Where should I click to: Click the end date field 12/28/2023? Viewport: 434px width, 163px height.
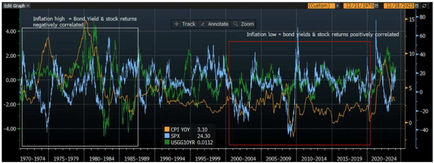point(398,6)
